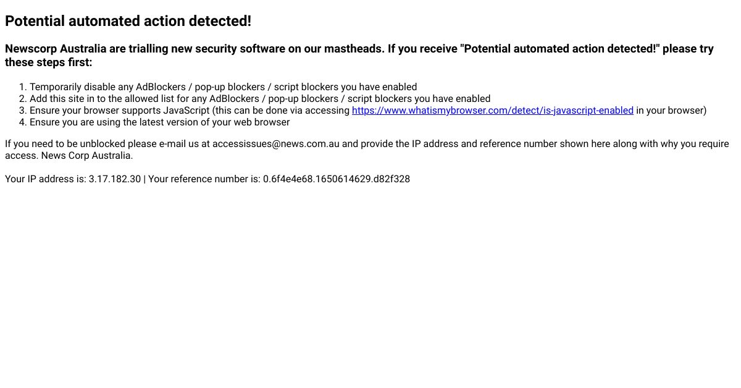Click the "Your IP address is:" label
Image resolution: width=741 pixels, height=388 pixels.
pos(45,179)
